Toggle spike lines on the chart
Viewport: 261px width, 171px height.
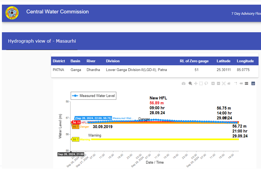coord(236,83)
